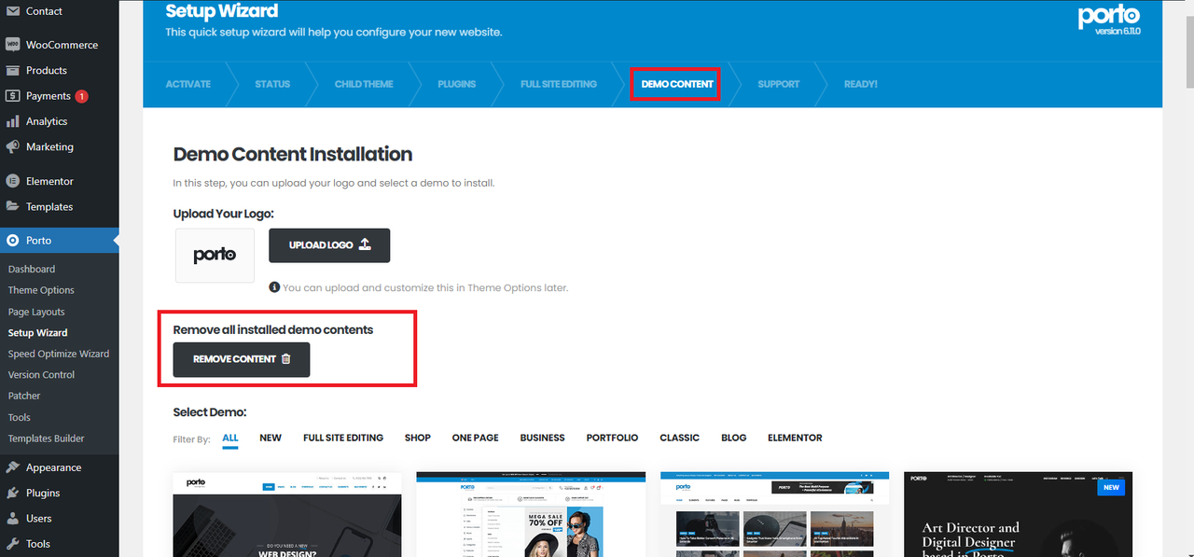The image size is (1194, 557).
Task: Open Patcher submenu link
Action: pos(24,396)
